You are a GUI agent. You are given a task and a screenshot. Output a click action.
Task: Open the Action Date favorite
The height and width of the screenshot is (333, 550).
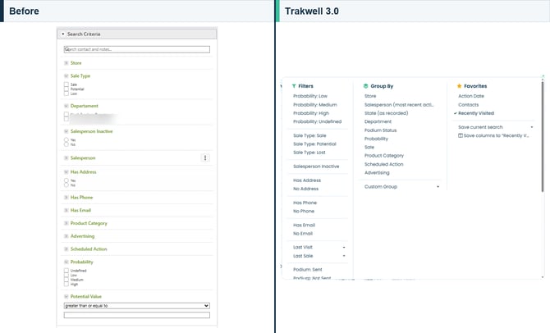471,96
